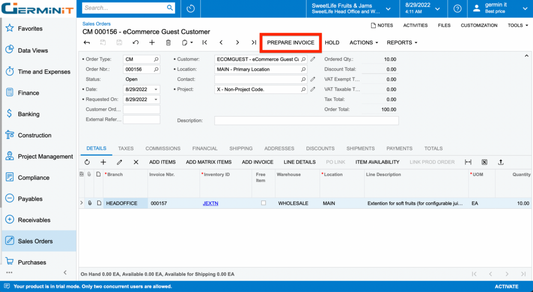533x292 pixels.
Task: Open the recent history clock icon
Action: [x=191, y=8]
